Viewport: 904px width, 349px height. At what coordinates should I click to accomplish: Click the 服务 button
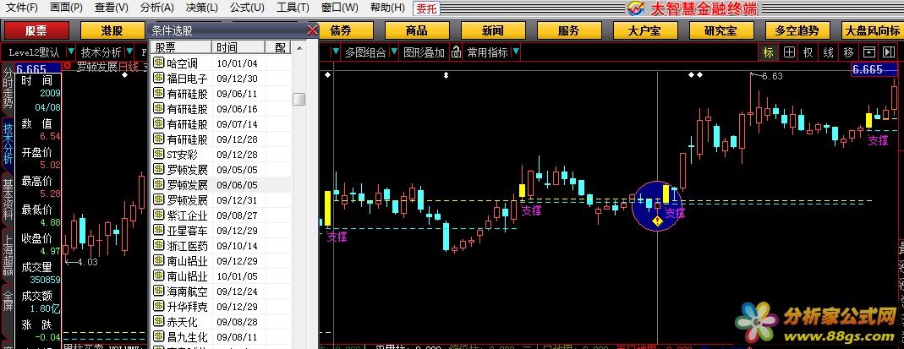coord(568,31)
